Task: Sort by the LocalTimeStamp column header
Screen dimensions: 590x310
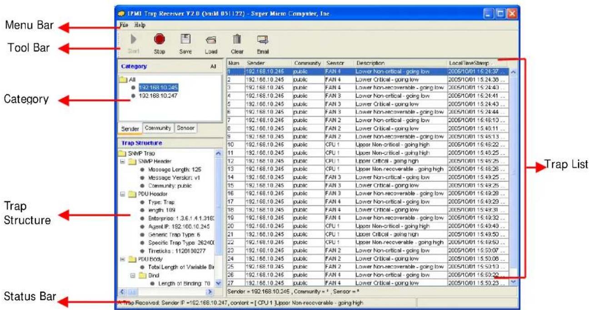Action: (478, 63)
